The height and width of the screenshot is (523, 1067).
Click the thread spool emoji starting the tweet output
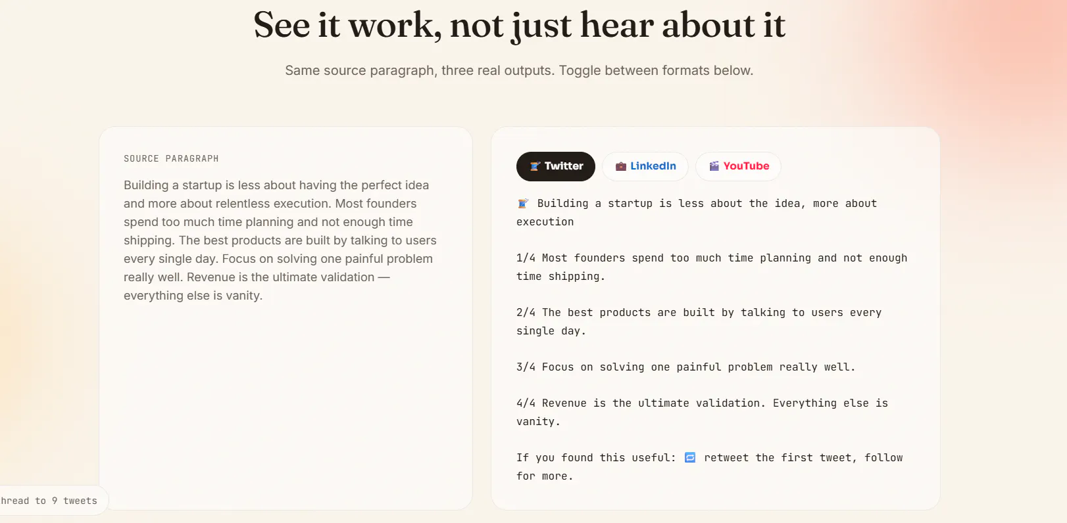tap(523, 204)
